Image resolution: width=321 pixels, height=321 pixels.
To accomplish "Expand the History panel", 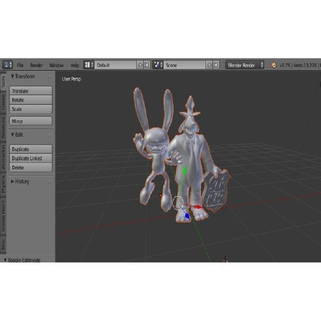I will [12, 182].
